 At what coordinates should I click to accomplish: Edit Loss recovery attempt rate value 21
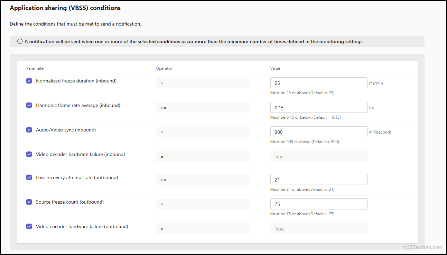point(319,180)
